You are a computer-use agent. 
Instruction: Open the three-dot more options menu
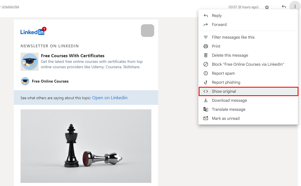(x=295, y=6)
